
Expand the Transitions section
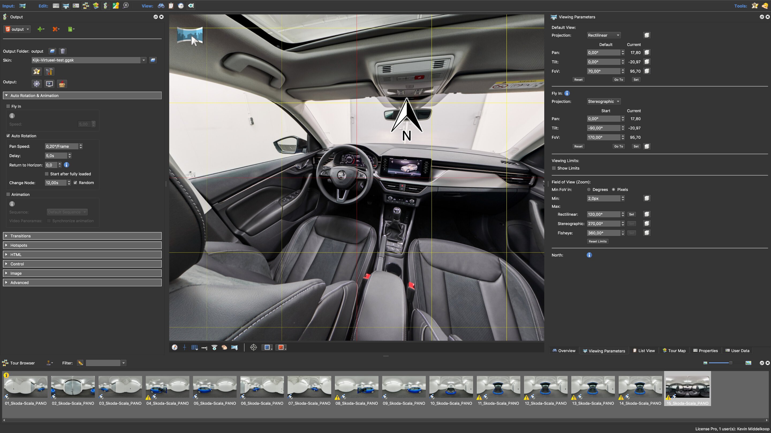(20, 236)
